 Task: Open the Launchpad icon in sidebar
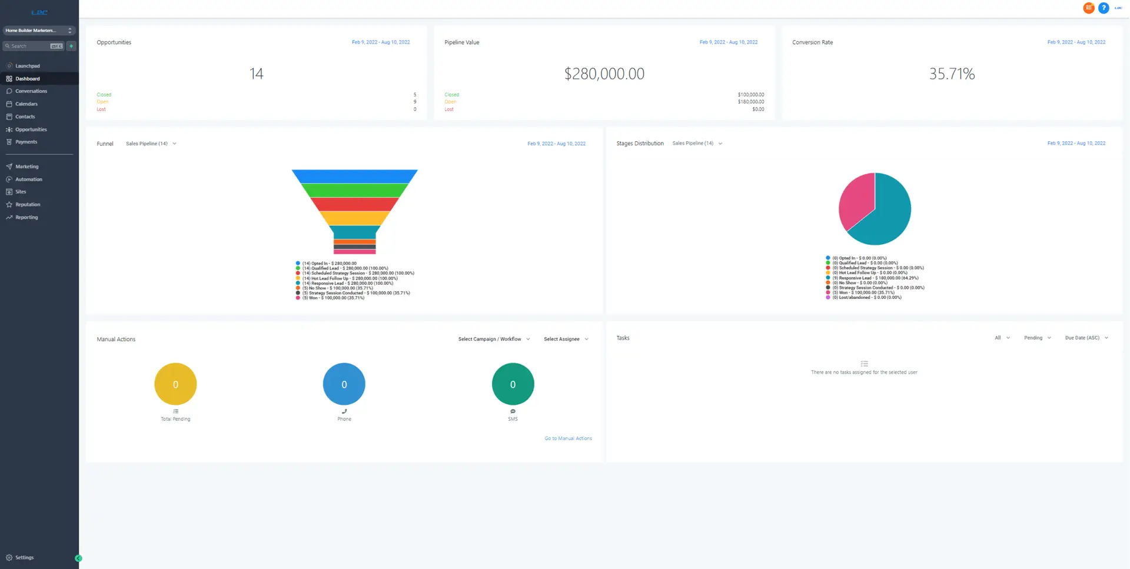coord(9,66)
